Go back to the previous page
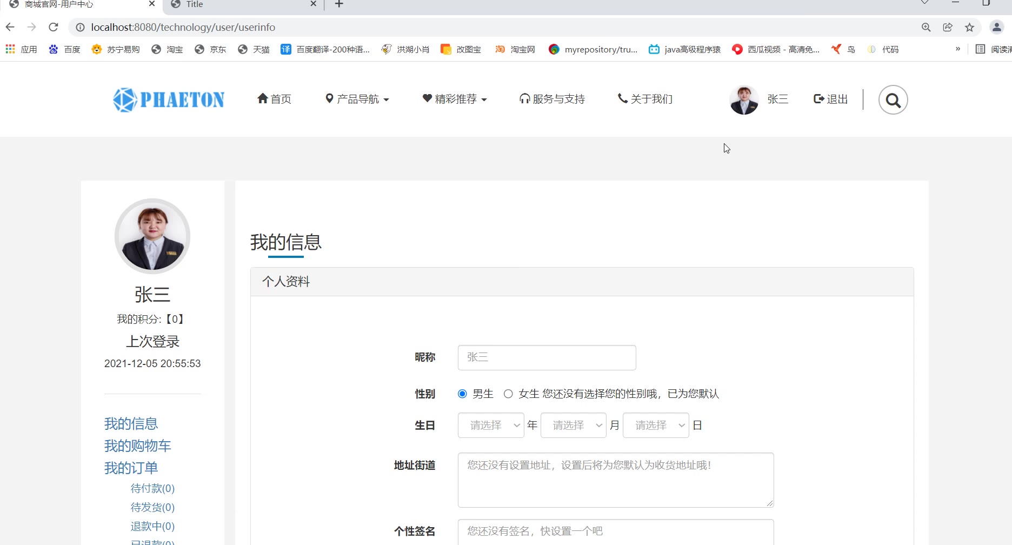Image resolution: width=1012 pixels, height=545 pixels. (x=10, y=27)
